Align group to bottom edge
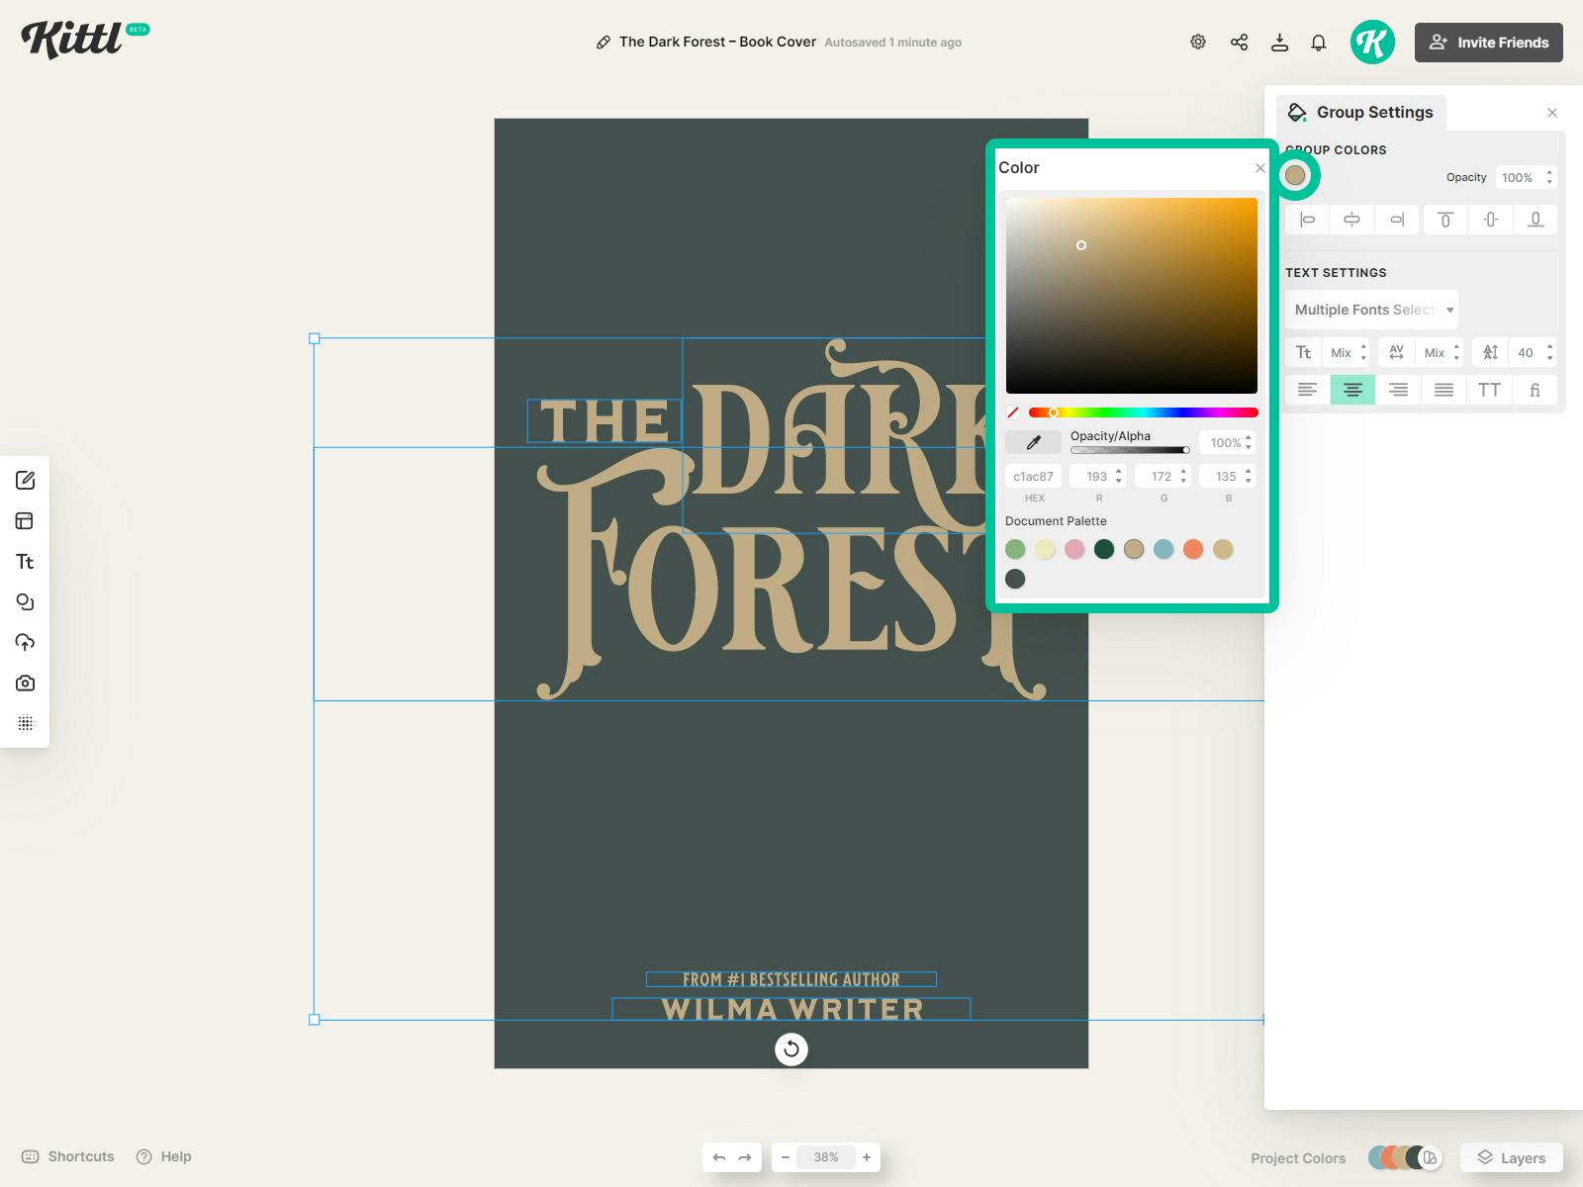 point(1535,220)
